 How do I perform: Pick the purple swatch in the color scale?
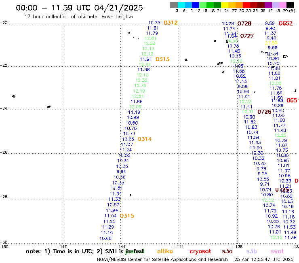tap(268, 5)
